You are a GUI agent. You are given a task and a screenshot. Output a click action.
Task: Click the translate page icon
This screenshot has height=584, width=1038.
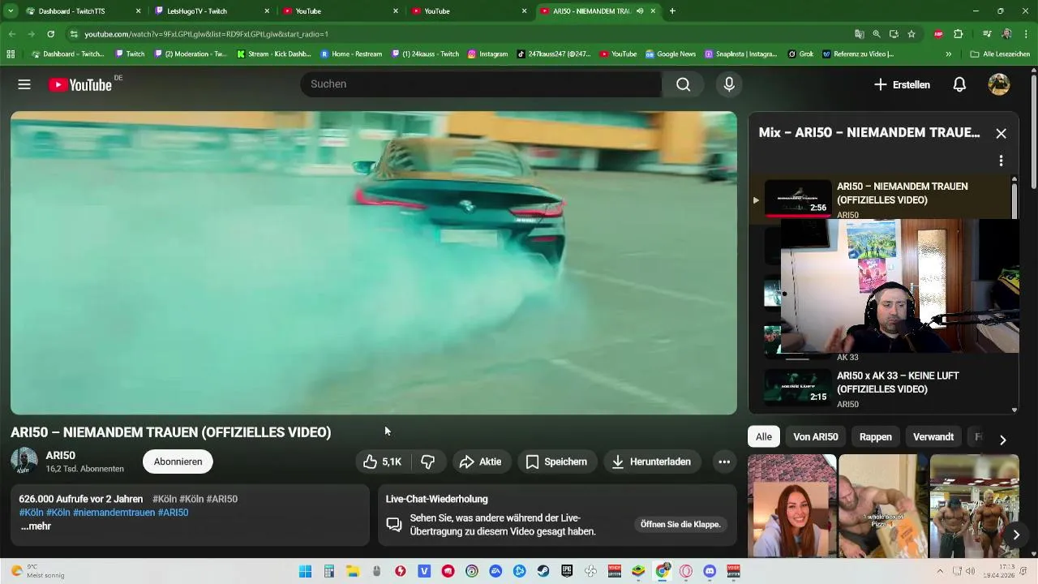[860, 34]
